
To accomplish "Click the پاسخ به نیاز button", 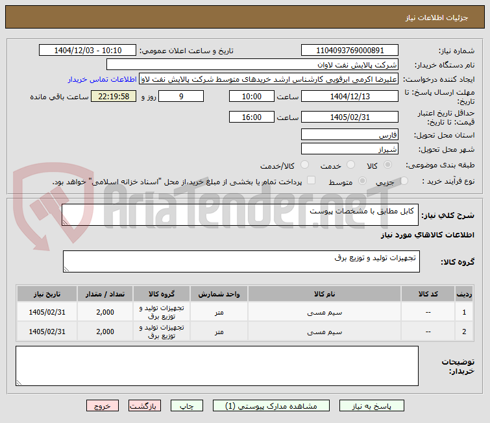I will point(372,406).
